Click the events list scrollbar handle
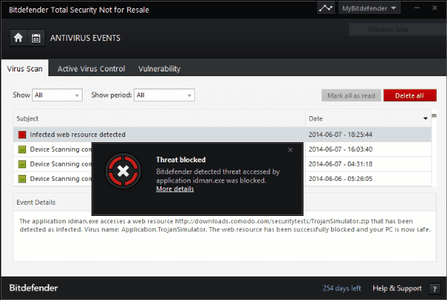The height and width of the screenshot is (300, 447). 434,115
